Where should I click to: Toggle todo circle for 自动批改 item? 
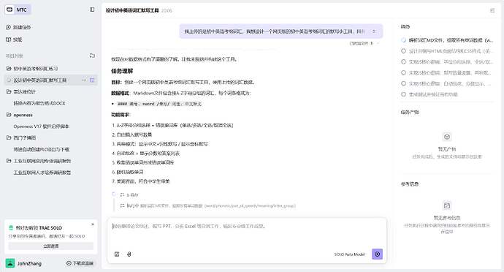[403, 83]
